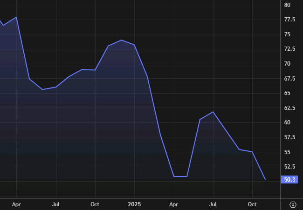The width and height of the screenshot is (303, 210).
Task: Select the 77.5 price scale value
Action: [x=289, y=20]
